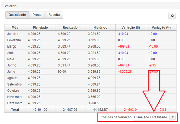Click the Histórico column header
Viewport: 180px width, 124px height.
click(x=100, y=28)
